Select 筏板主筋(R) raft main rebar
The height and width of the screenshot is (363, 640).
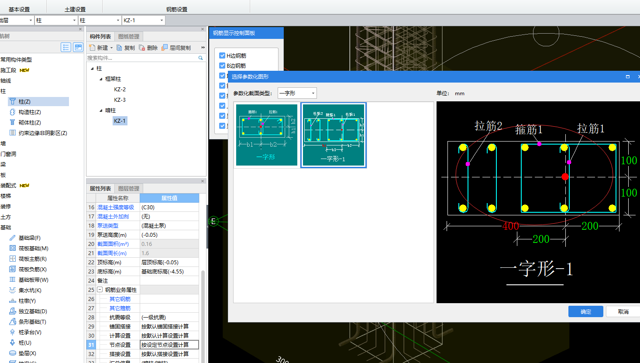click(x=28, y=259)
